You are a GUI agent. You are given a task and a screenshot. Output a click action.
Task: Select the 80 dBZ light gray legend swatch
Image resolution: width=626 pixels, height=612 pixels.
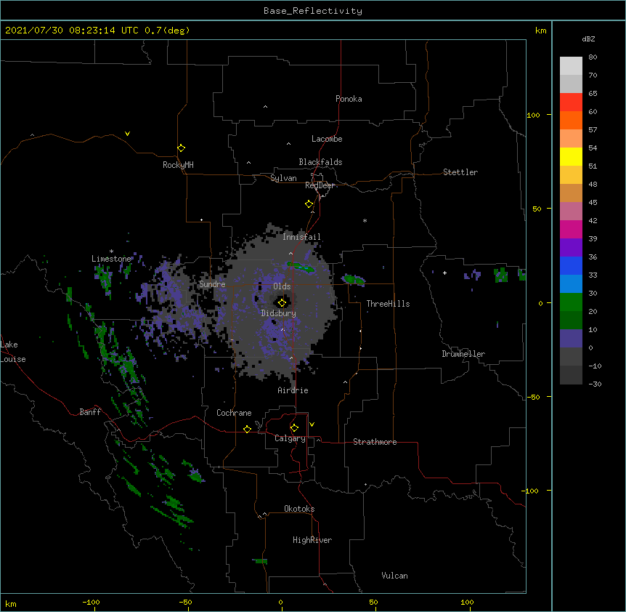571,66
